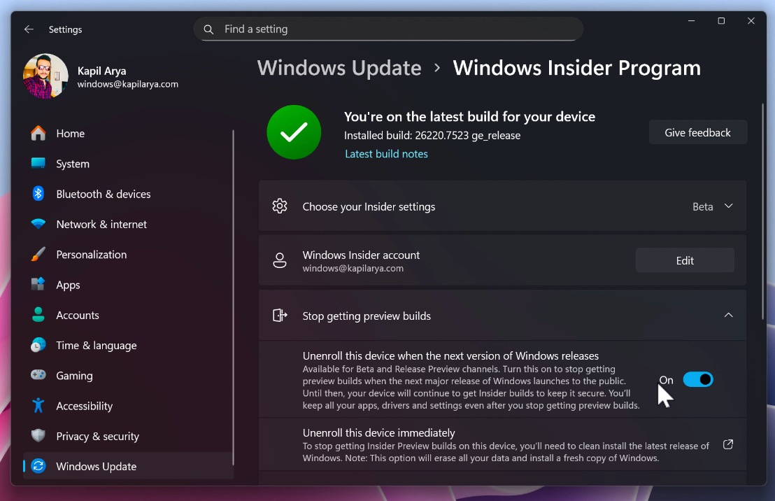Image resolution: width=775 pixels, height=501 pixels.
Task: Edit the Windows Insider account
Action: pos(684,260)
